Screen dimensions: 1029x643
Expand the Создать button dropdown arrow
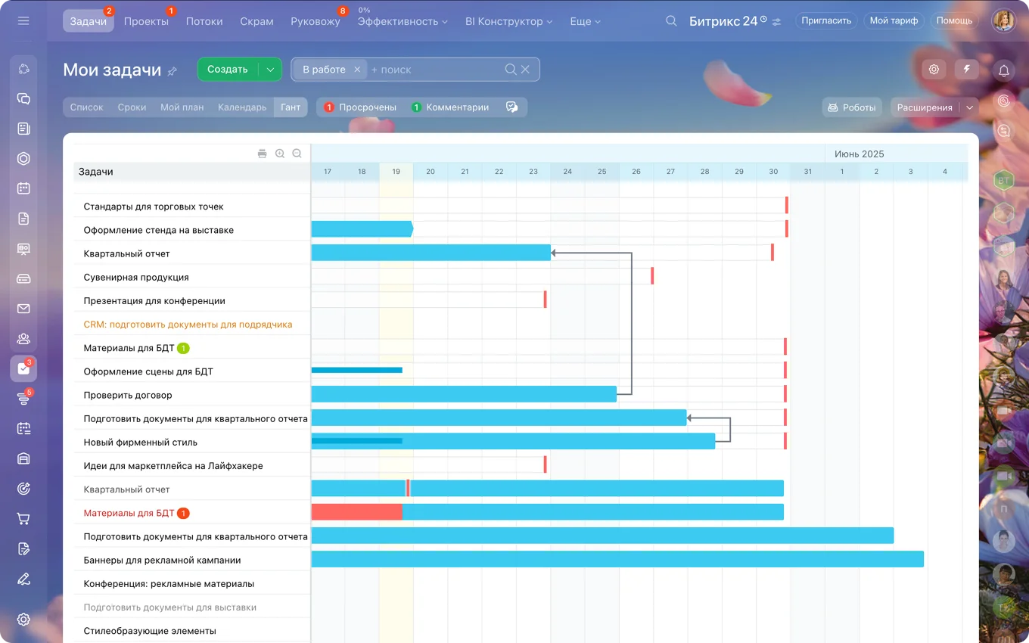coord(270,70)
